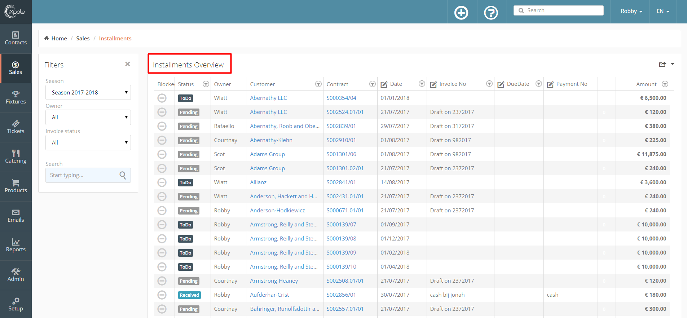Open the Contacts sidebar section
This screenshot has height=318, width=687.
point(16,39)
